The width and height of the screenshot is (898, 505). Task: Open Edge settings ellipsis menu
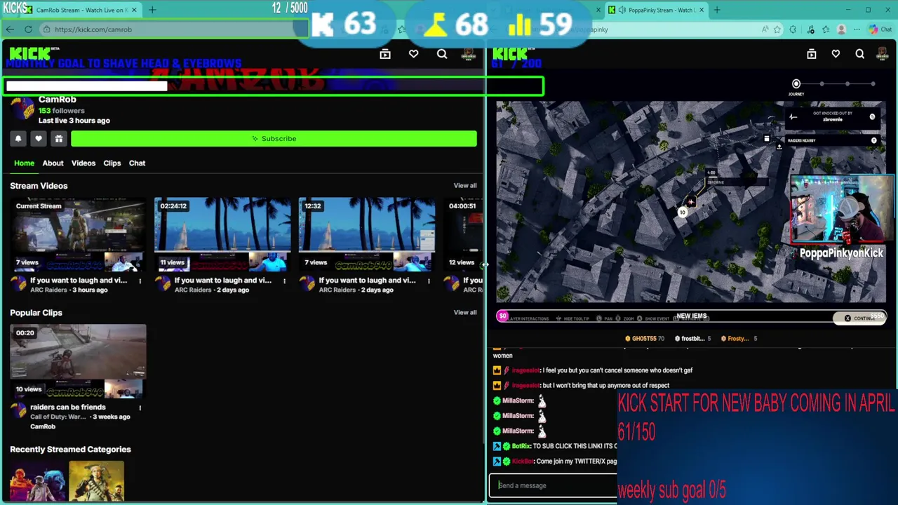tap(857, 29)
